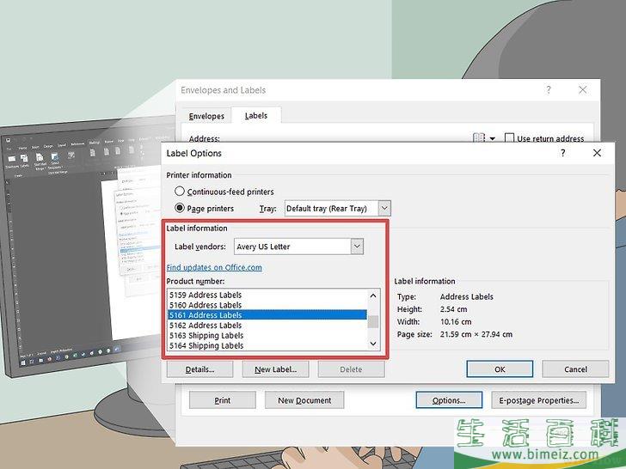The image size is (626, 469).
Task: Select 5164 Shipping Labels in list
Action: [x=267, y=345]
